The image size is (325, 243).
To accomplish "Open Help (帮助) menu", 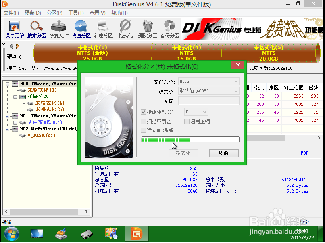I will point(119,13).
